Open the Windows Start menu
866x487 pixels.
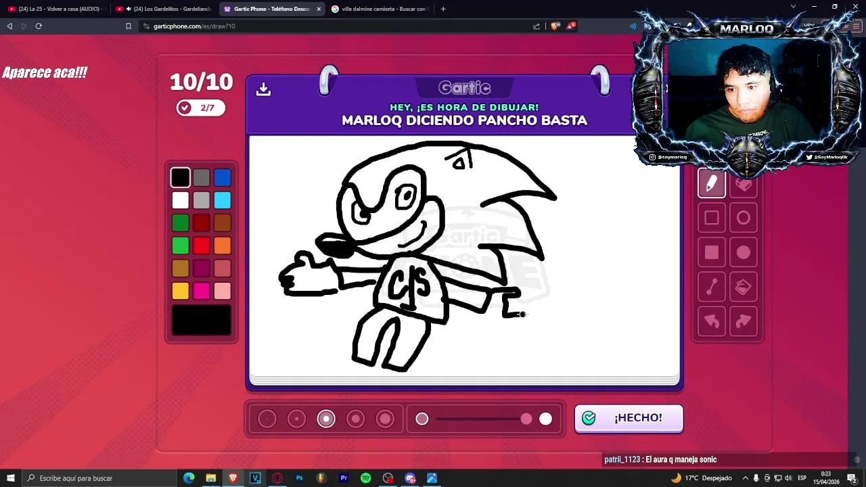coord(10,478)
